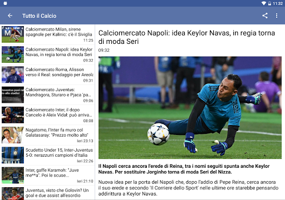The height and width of the screenshot is (200, 285).
Task: Open the Juventus Mandragora thumbnail
Action: point(13,95)
